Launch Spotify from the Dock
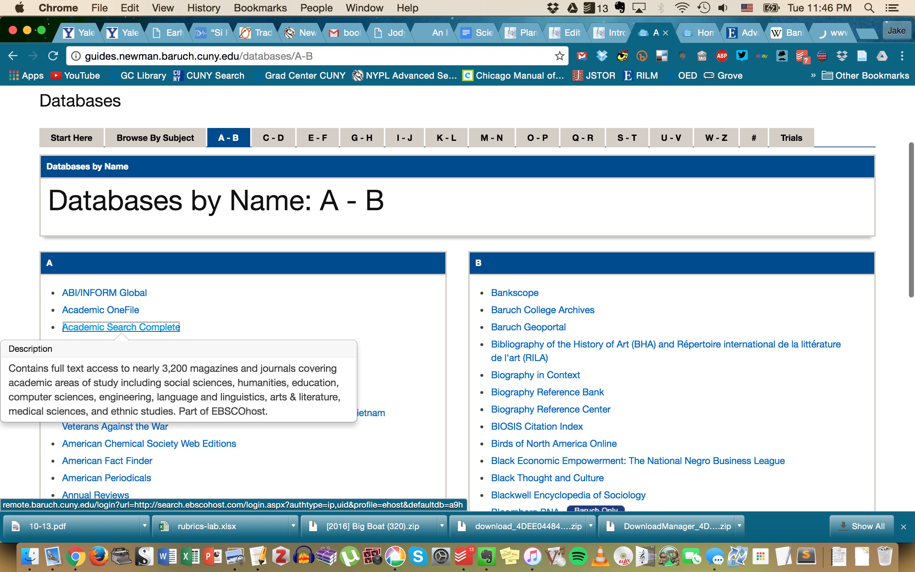 (578, 557)
